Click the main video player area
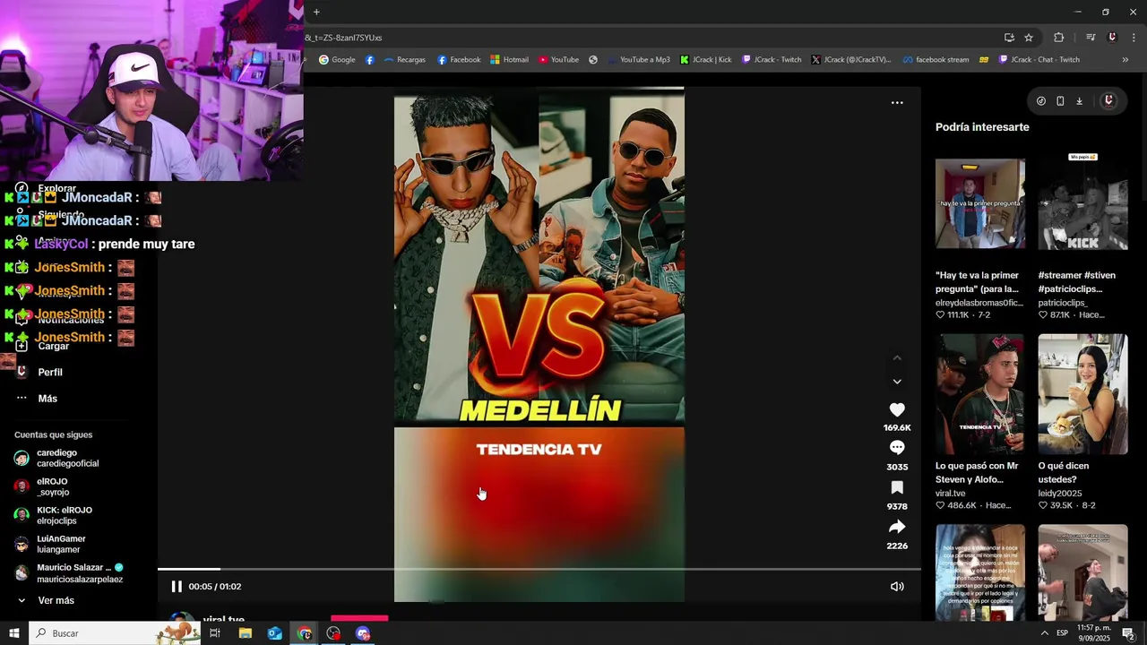Screen dimensions: 1147x645 pos(539,345)
